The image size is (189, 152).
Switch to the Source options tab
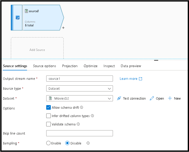pyautogui.click(x=44, y=66)
